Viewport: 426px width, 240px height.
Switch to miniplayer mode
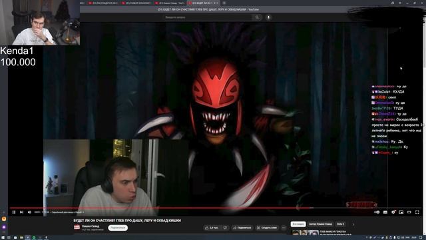point(401,212)
